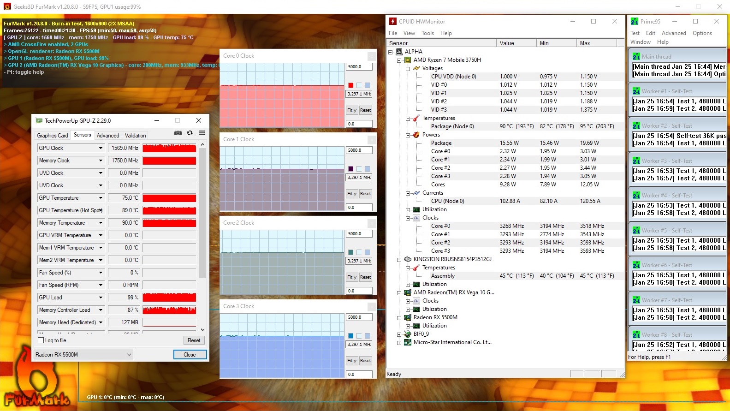Click Reset in Core 3 Clock graph
The image size is (730, 411).
(366, 361)
